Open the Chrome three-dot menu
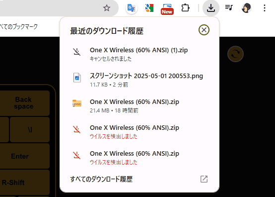 [x=265, y=8]
